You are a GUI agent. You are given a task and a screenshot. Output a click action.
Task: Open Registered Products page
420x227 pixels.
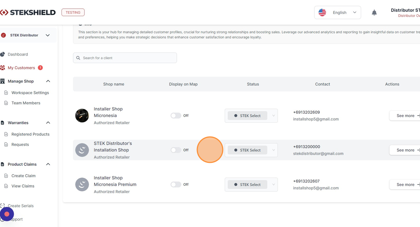click(30, 134)
